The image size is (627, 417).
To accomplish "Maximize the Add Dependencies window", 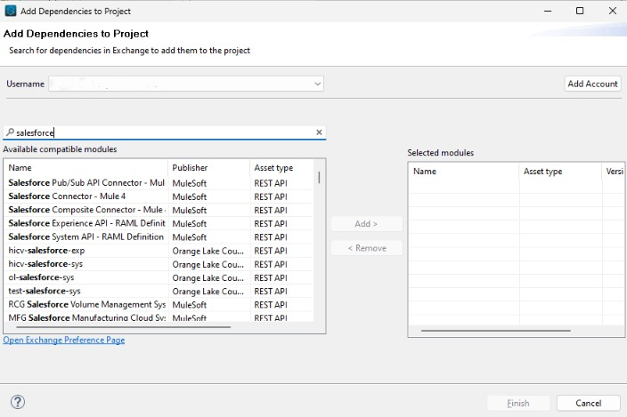I will pos(580,11).
